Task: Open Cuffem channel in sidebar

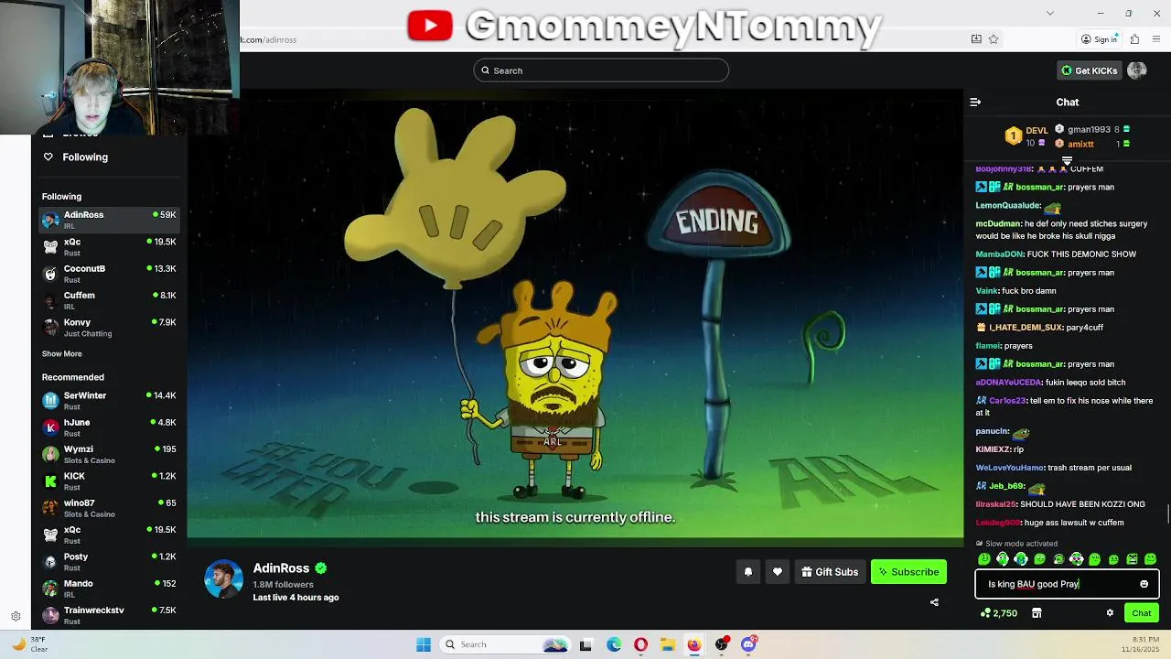Action: (x=109, y=300)
